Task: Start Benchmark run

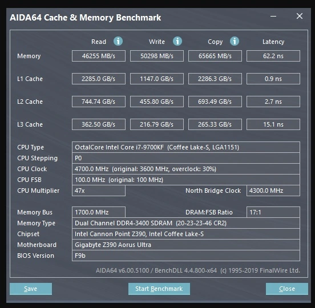Action: coord(159,289)
